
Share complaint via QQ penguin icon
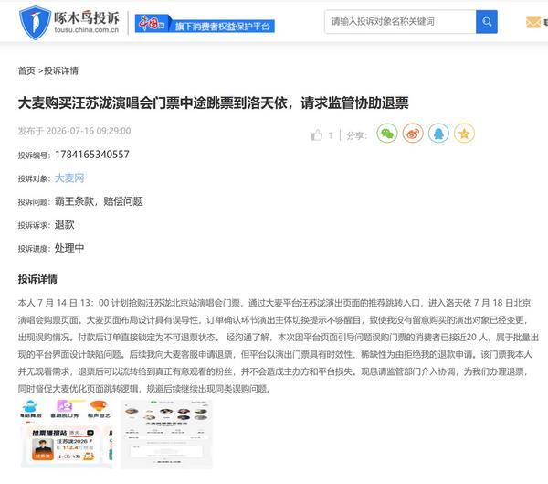coord(438,134)
